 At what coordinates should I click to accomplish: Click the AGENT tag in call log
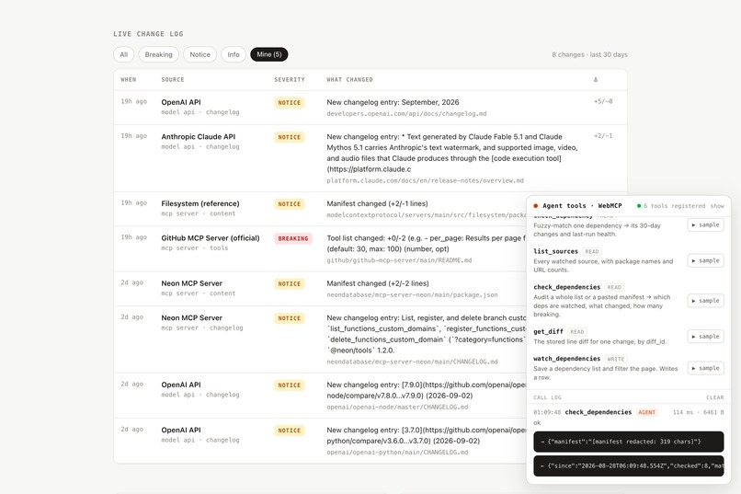[647, 412]
